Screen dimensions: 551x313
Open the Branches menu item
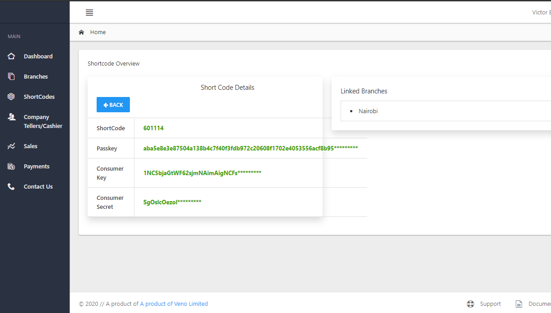(35, 76)
